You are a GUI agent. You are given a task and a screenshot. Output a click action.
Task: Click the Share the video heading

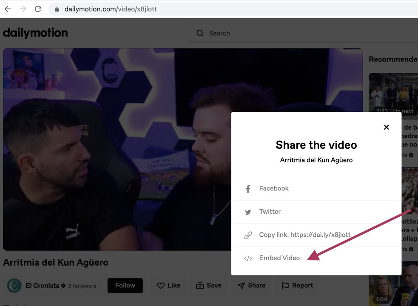pyautogui.click(x=316, y=145)
